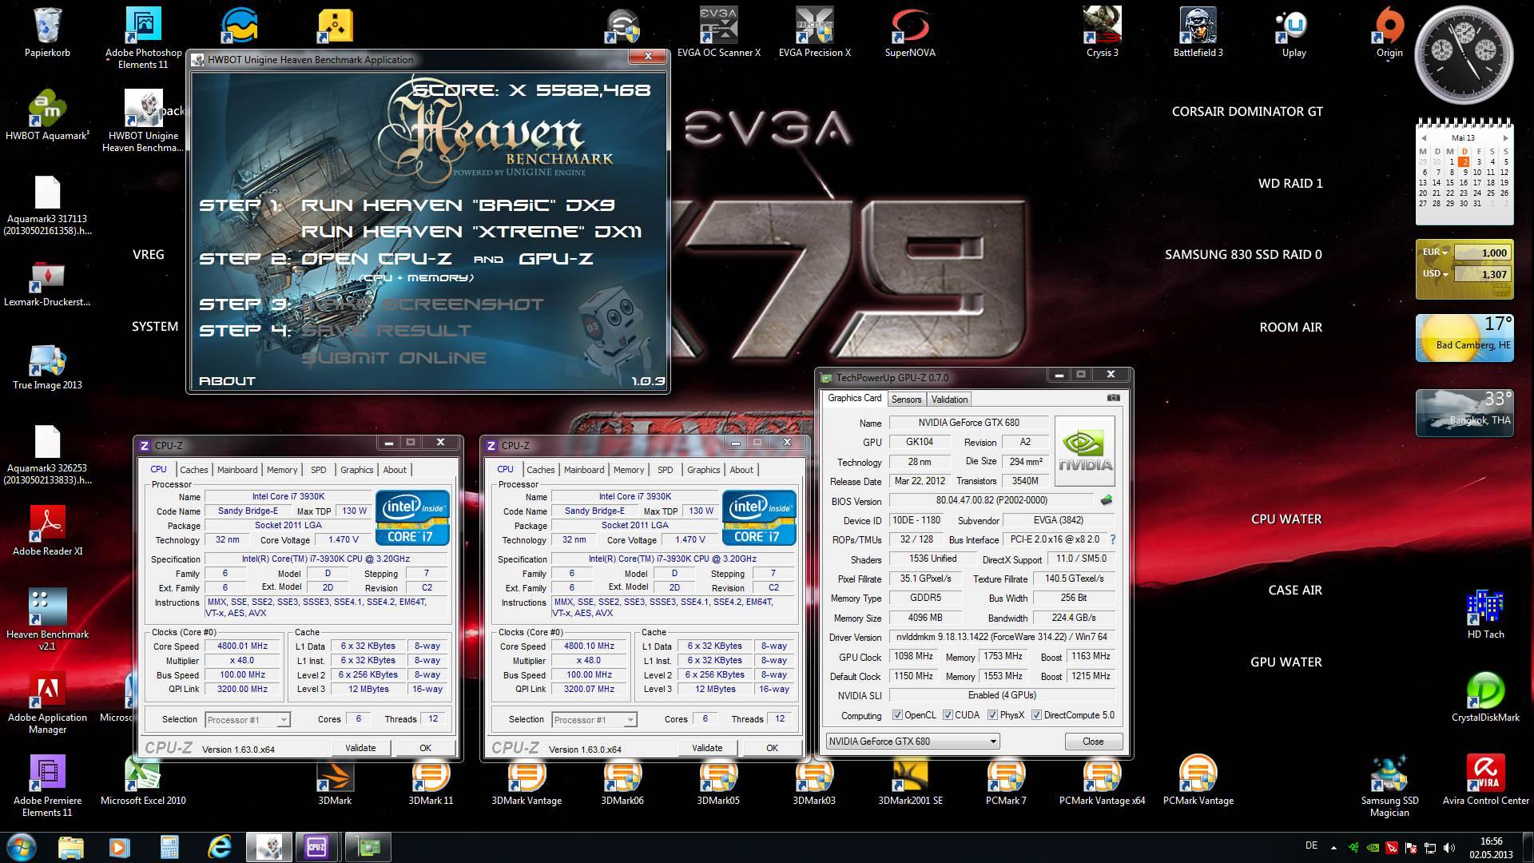The image size is (1534, 863).
Task: Open SPD tab in right CPU-Z
Action: pos(665,470)
